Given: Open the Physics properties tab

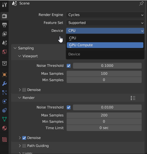Looking at the screenshot, I should (5, 101).
